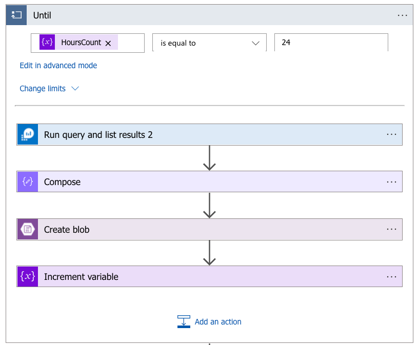Open ellipsis menu for Increment variable step
Viewport: 418px width, 345px height.
point(391,276)
